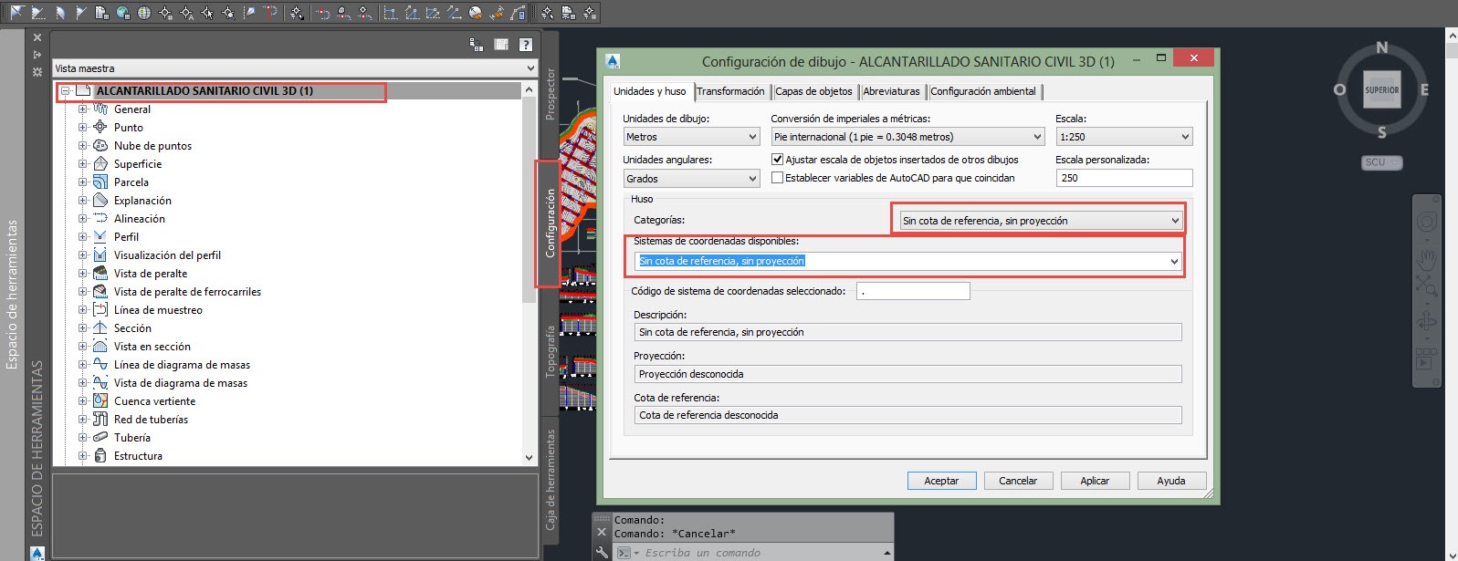The image size is (1458, 561).
Task: Expand the Alineación tree node
Action: [x=82, y=219]
